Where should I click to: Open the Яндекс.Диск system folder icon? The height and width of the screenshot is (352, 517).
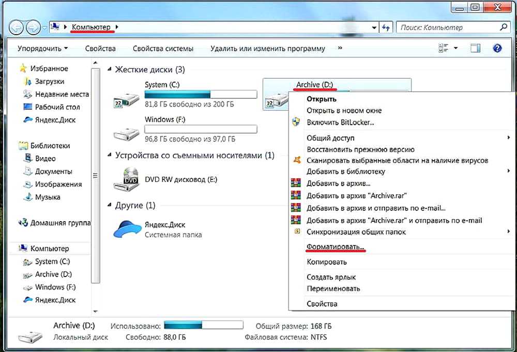coord(127,229)
